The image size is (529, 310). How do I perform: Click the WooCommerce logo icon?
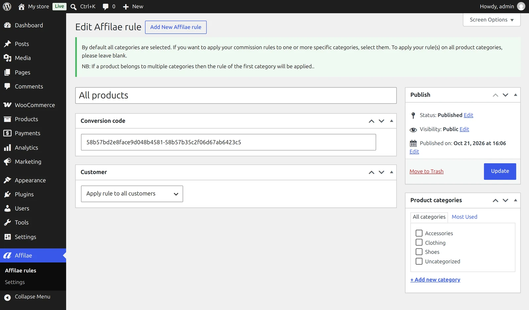tap(7, 105)
